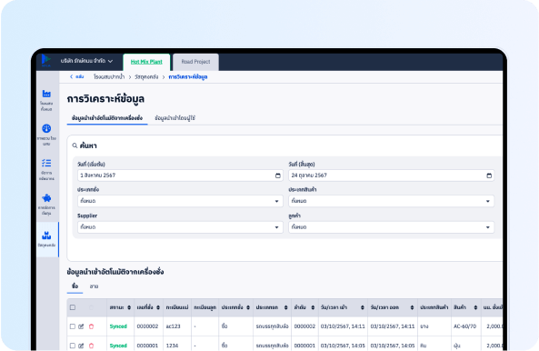Open company selector dropdown in top bar
The width and height of the screenshot is (539, 351).
tap(86, 61)
